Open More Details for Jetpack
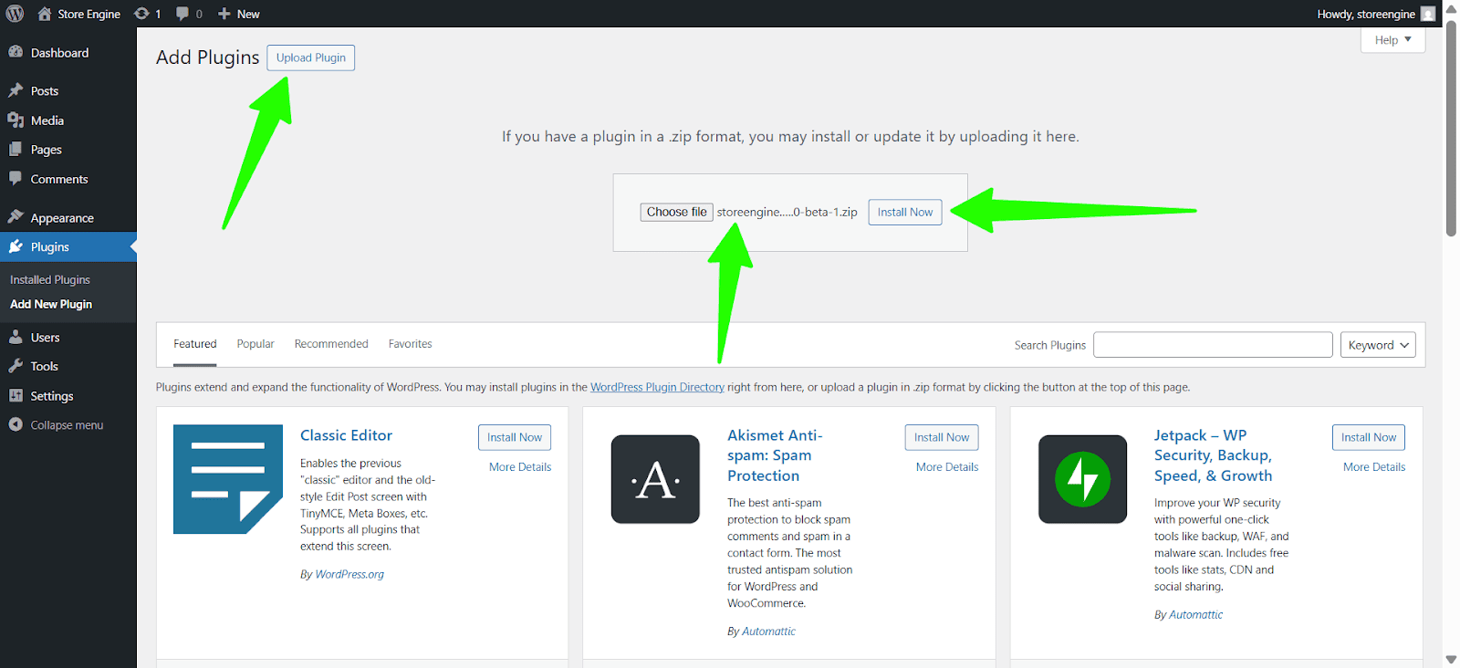Screen dimensions: 1460x668 tap(1374, 466)
